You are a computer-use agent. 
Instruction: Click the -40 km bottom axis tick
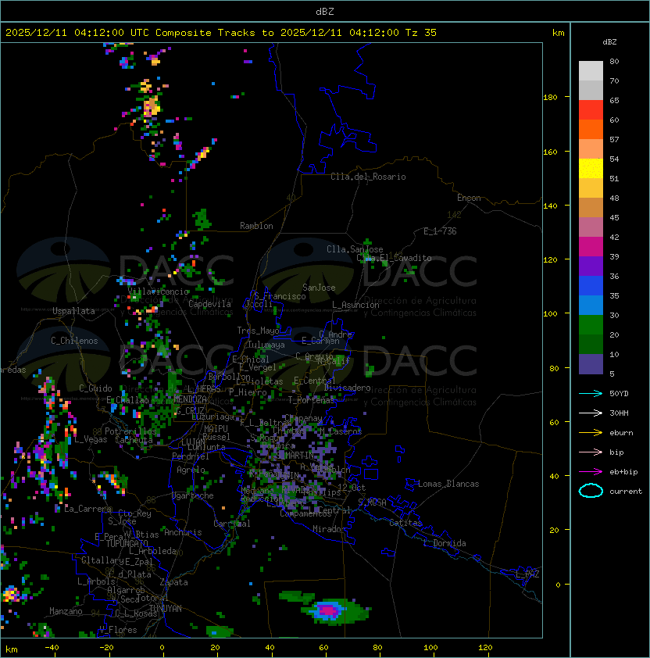tap(52, 648)
